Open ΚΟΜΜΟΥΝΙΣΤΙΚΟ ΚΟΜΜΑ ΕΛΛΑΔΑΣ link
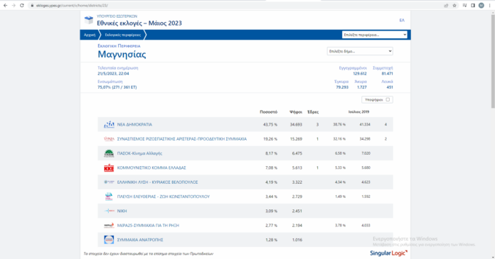 pos(151,168)
